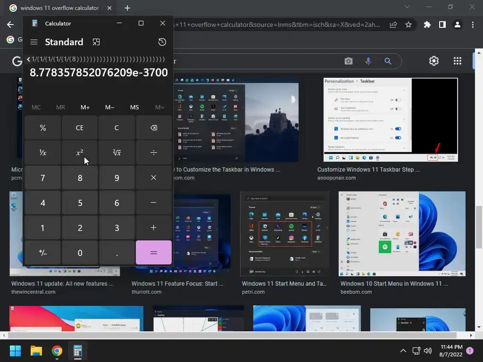Click the share page icon in address bar
The width and height of the screenshot is (483, 362).
tap(393, 25)
